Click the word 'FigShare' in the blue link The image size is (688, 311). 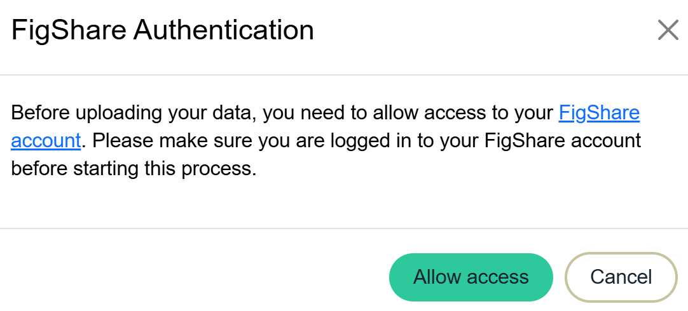coord(598,113)
